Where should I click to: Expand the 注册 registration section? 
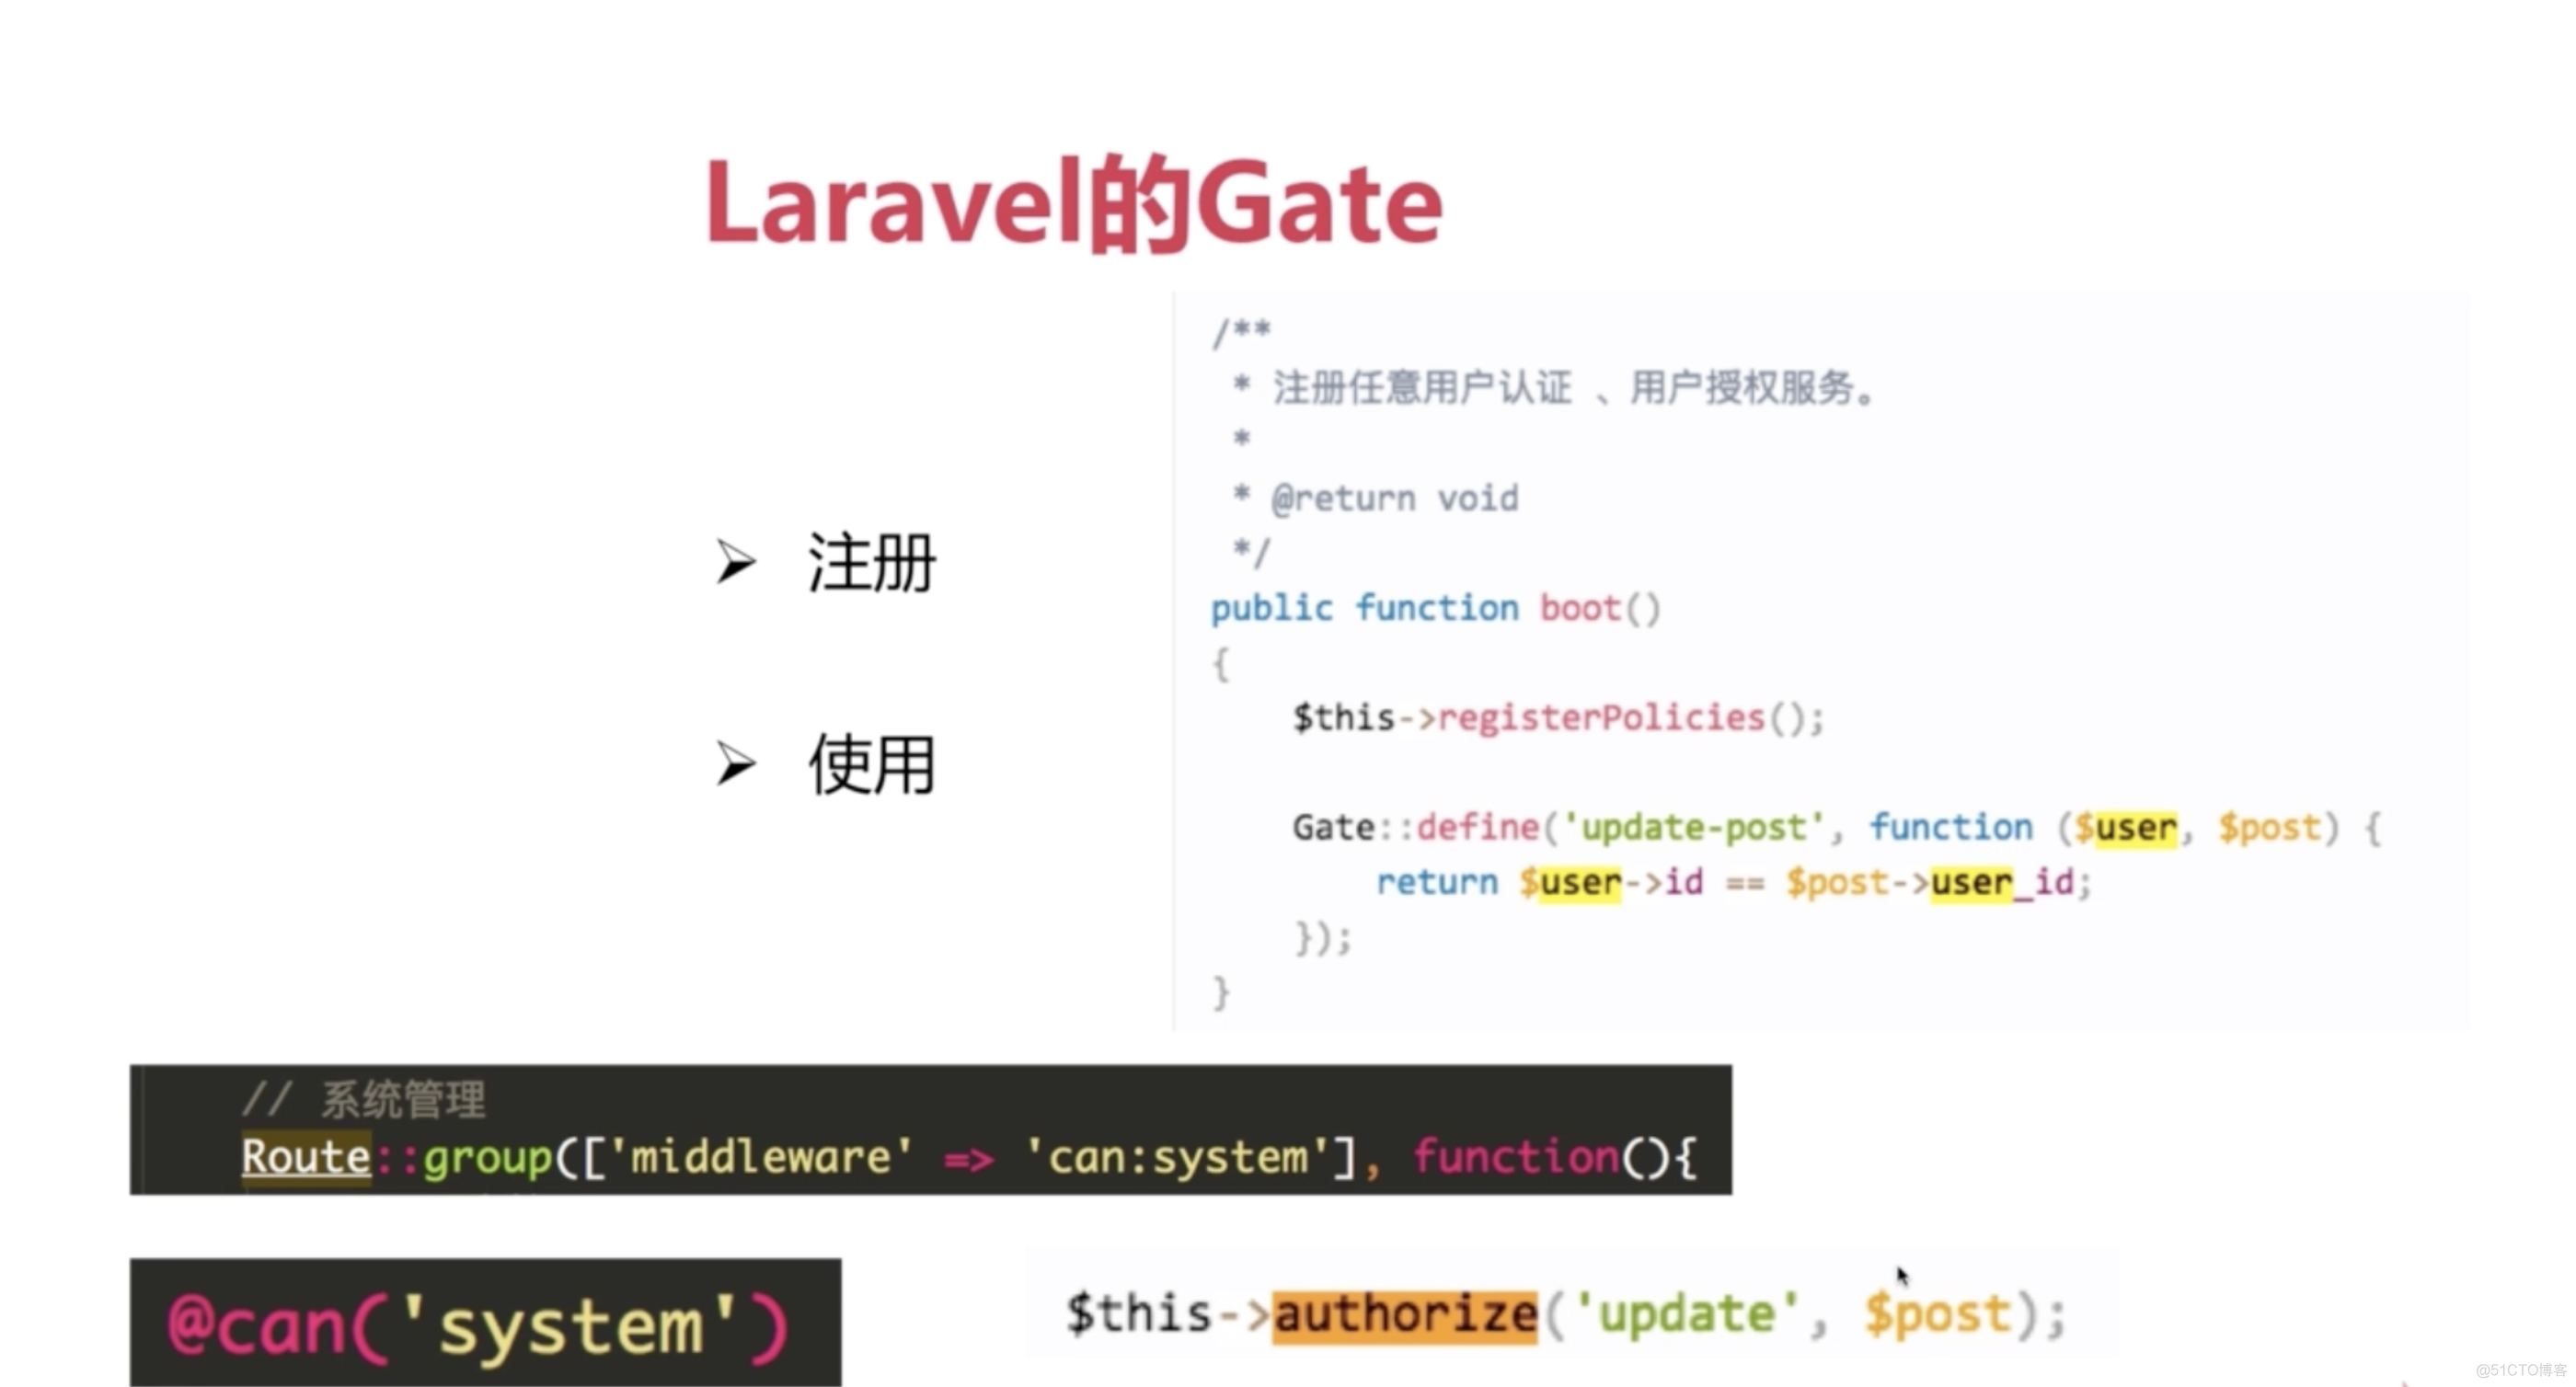[x=734, y=560]
